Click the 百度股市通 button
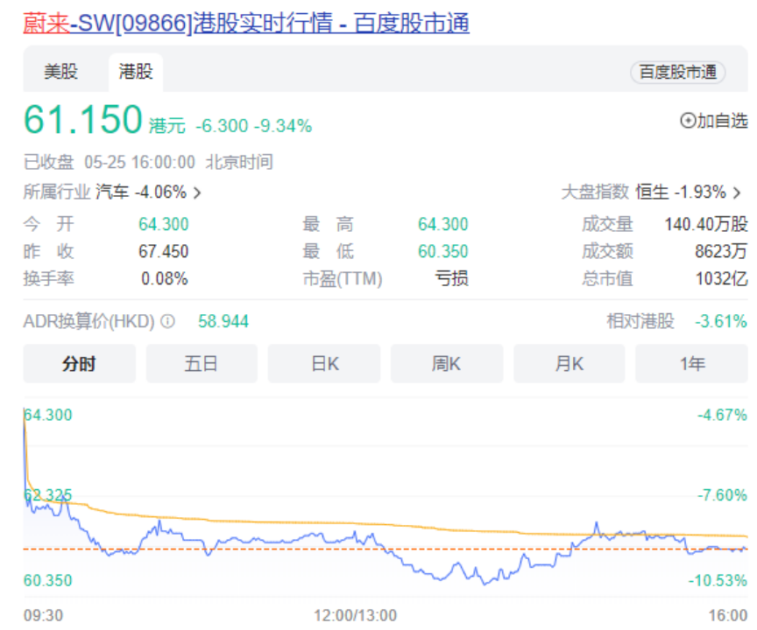The width and height of the screenshot is (757, 630). [x=678, y=73]
